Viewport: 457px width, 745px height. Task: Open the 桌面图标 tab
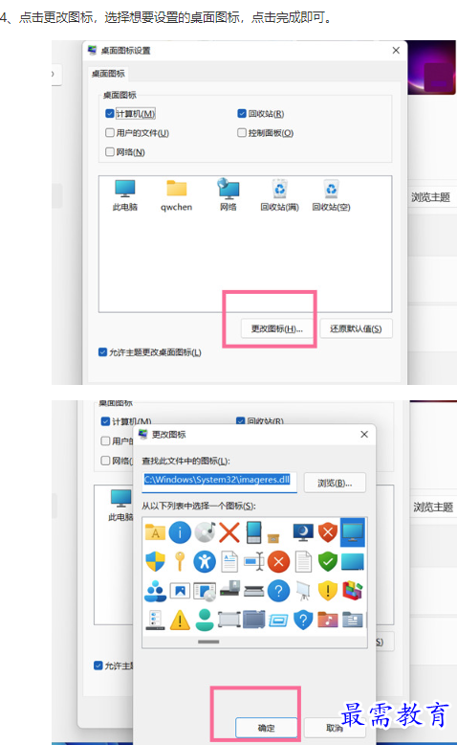[x=108, y=74]
